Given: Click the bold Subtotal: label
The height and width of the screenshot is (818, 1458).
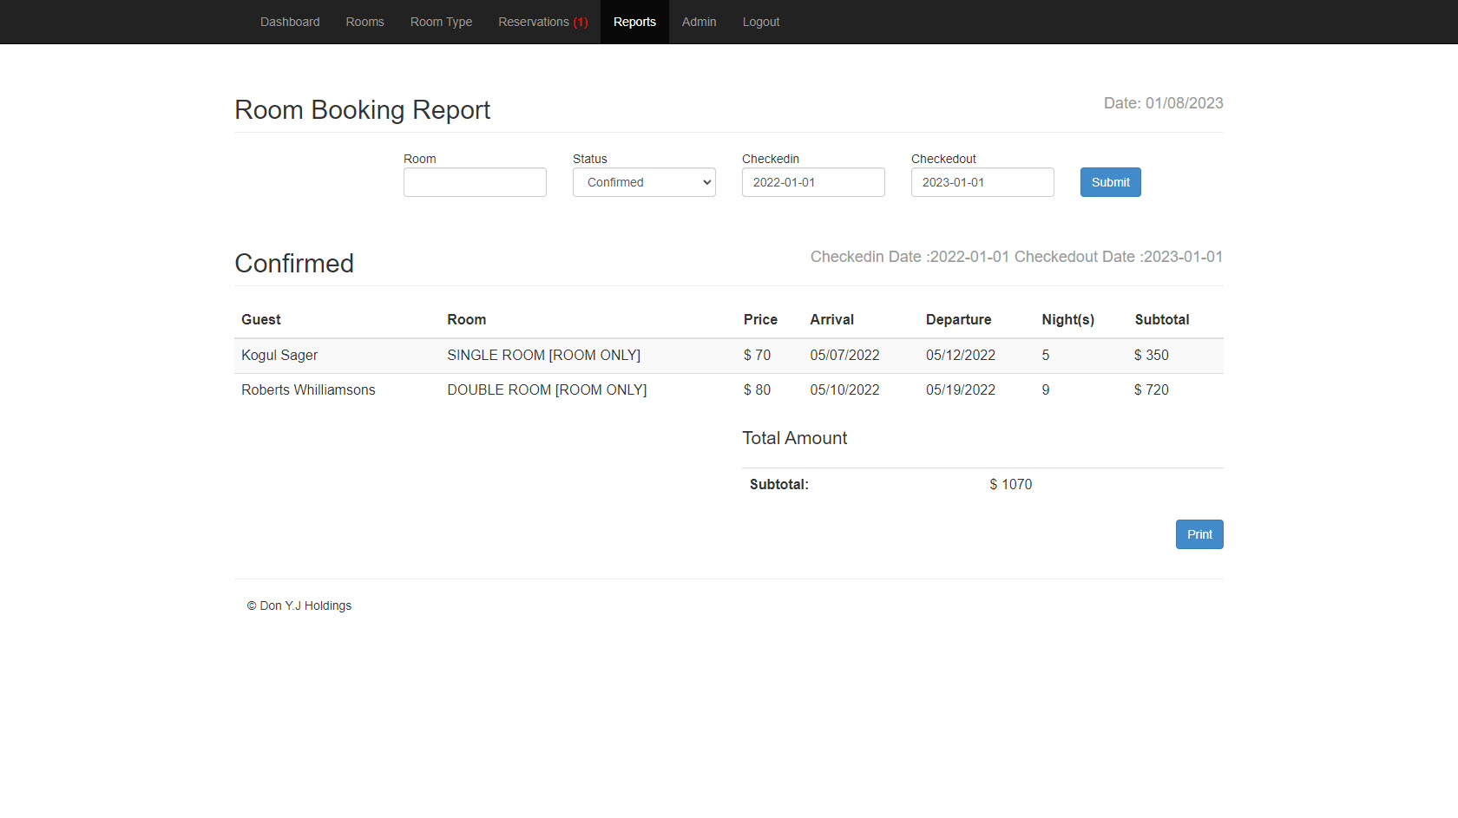Looking at the screenshot, I should 779,484.
